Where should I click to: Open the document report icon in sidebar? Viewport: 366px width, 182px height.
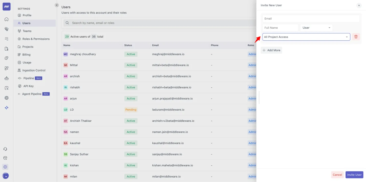[6, 49]
